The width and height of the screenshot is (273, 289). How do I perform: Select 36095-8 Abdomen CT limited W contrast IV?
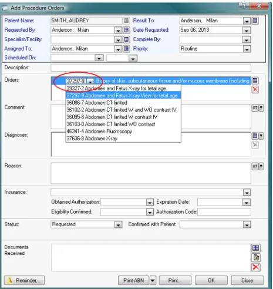pos(123,117)
